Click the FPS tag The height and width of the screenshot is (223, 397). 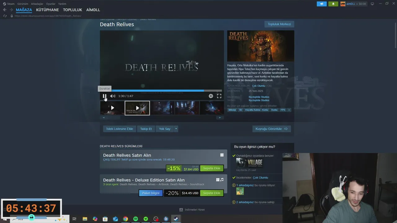[x=283, y=110]
